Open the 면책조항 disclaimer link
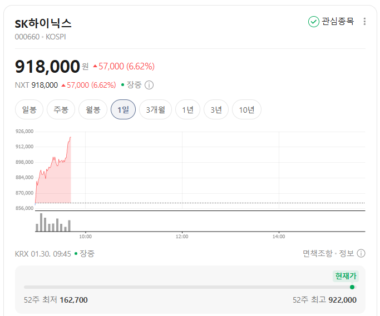This screenshot has height=316, width=380. [x=317, y=253]
